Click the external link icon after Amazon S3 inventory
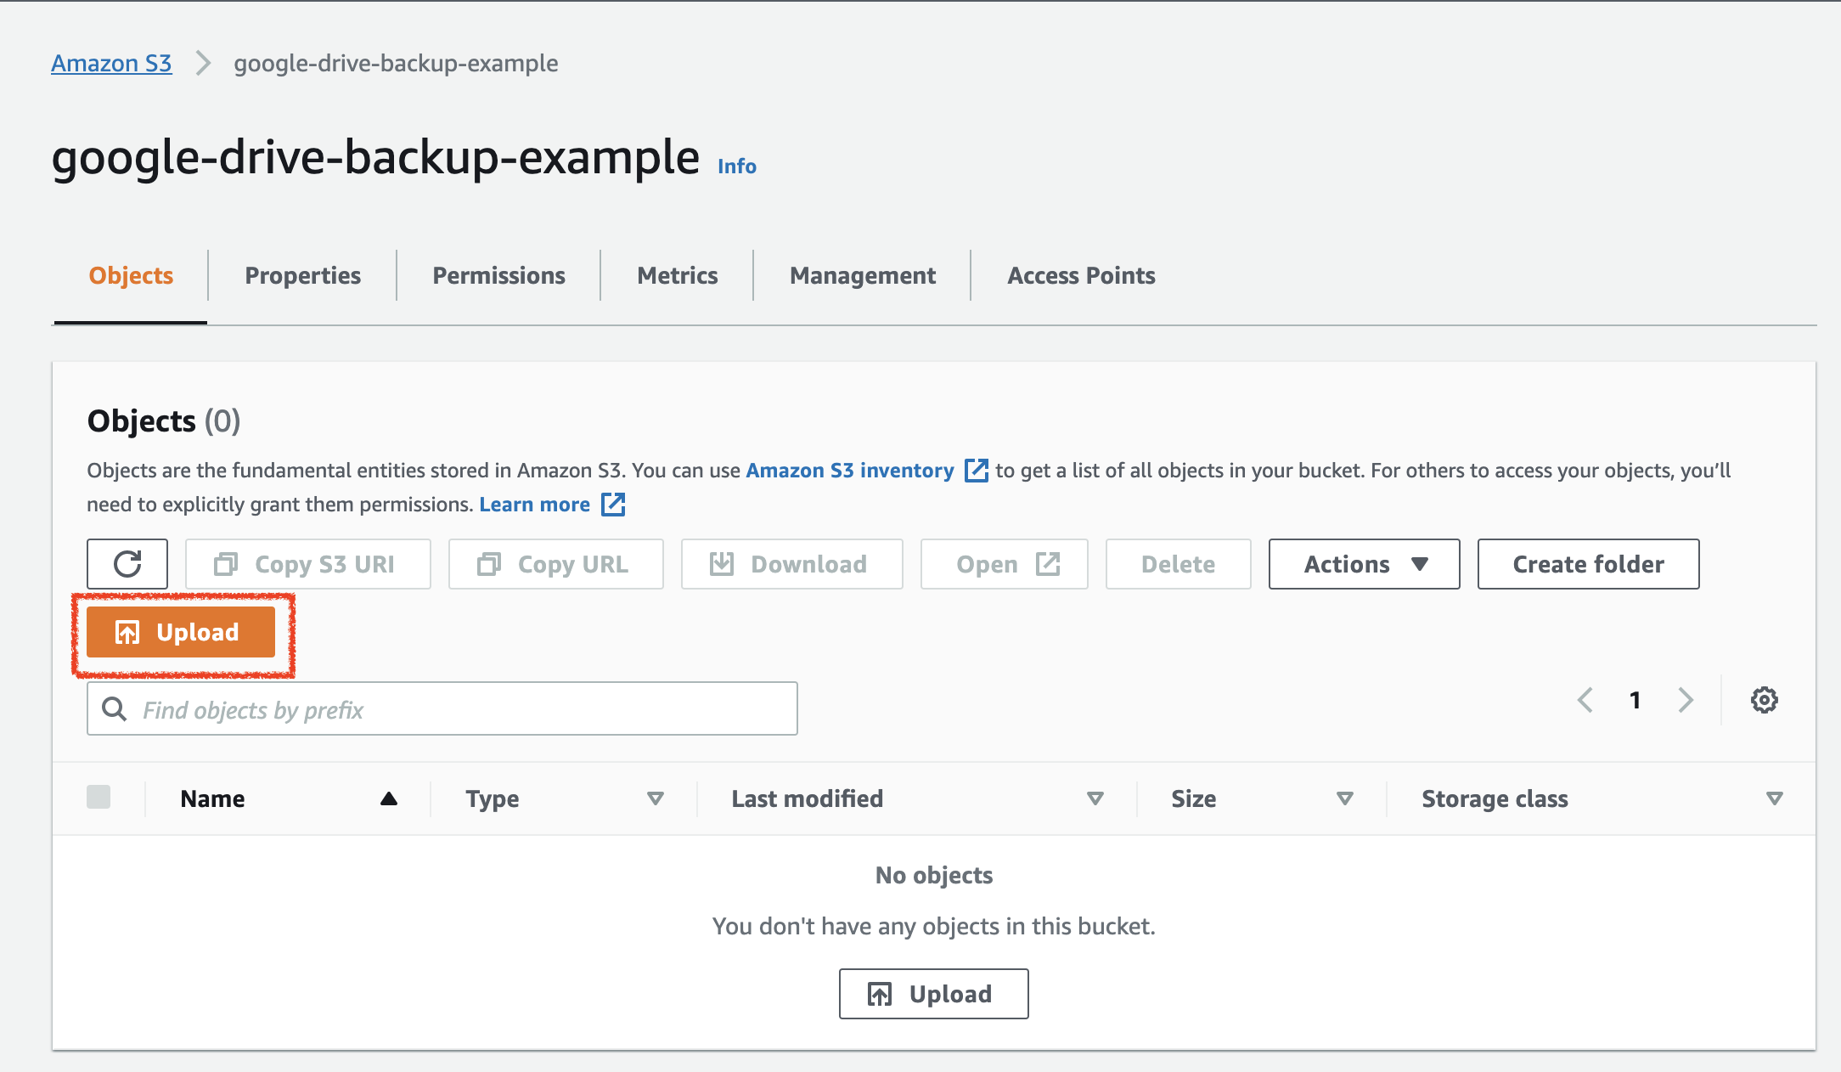The image size is (1841, 1072). (977, 471)
